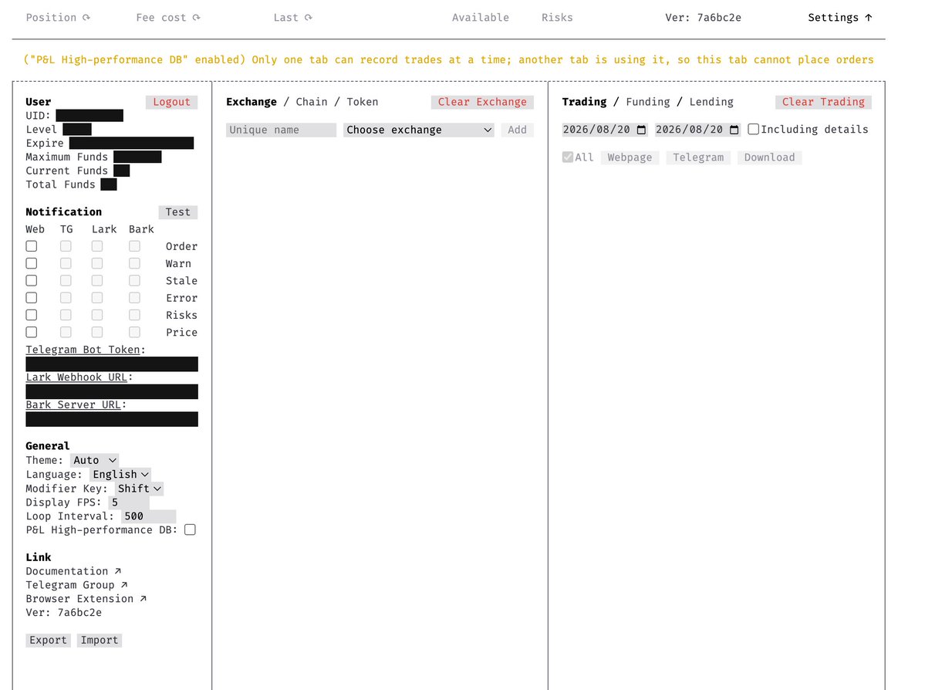
Task: Switch to the Funding tab
Action: [648, 102]
